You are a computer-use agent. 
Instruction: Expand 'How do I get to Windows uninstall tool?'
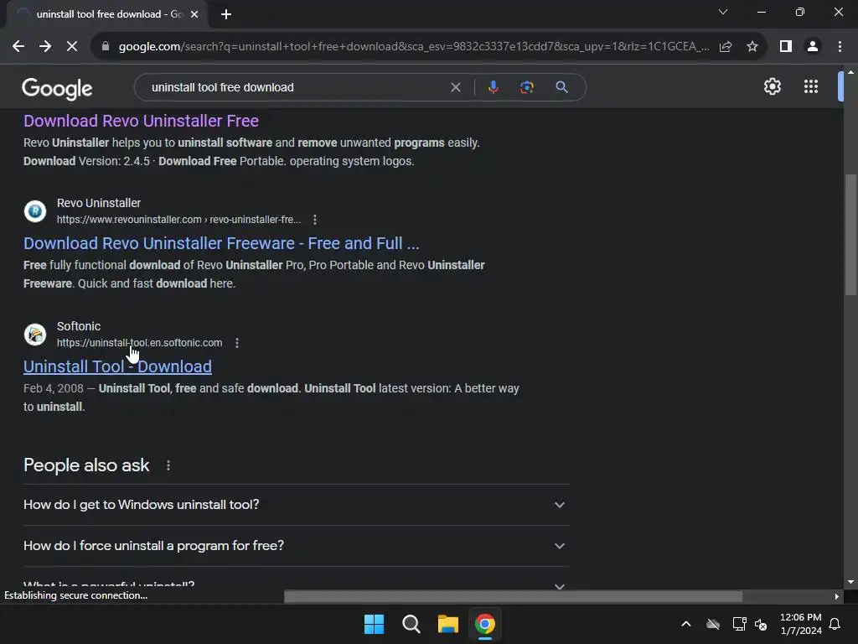(x=296, y=504)
